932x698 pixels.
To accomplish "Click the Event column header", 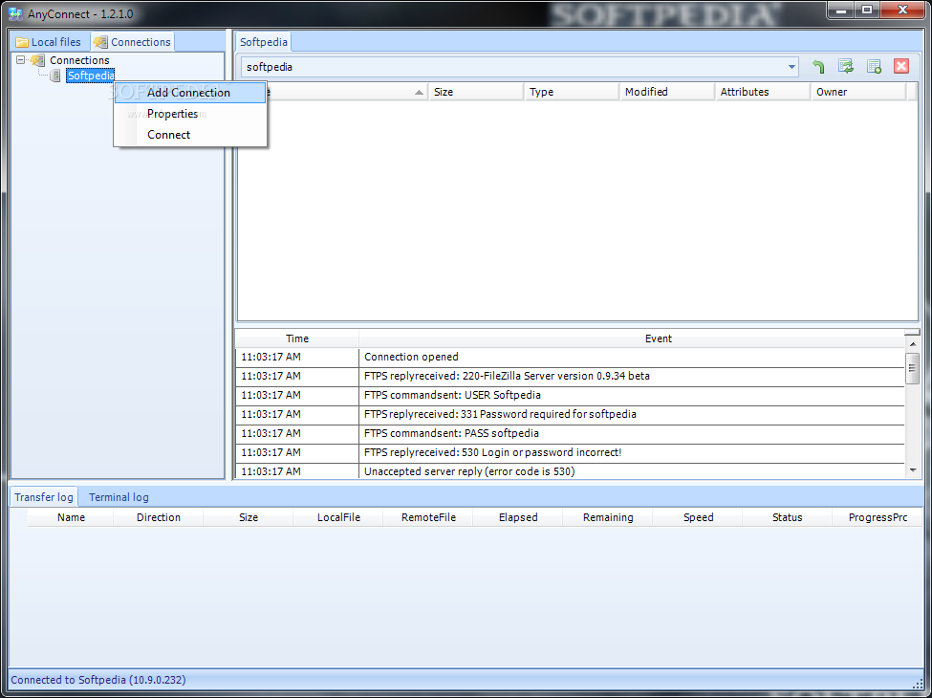I will 633,338.
